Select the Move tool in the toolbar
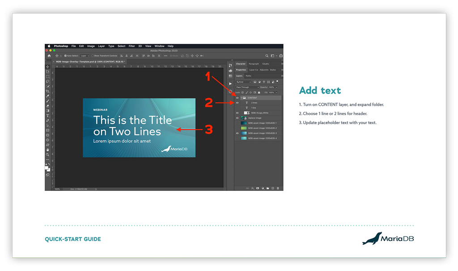 pos(48,67)
